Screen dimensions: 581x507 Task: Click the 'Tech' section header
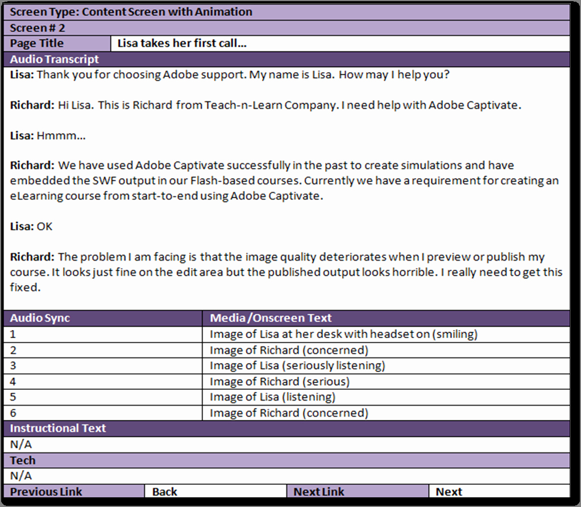pyautogui.click(x=287, y=461)
